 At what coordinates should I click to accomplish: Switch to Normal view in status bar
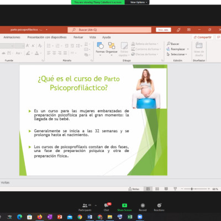click(148, 189)
